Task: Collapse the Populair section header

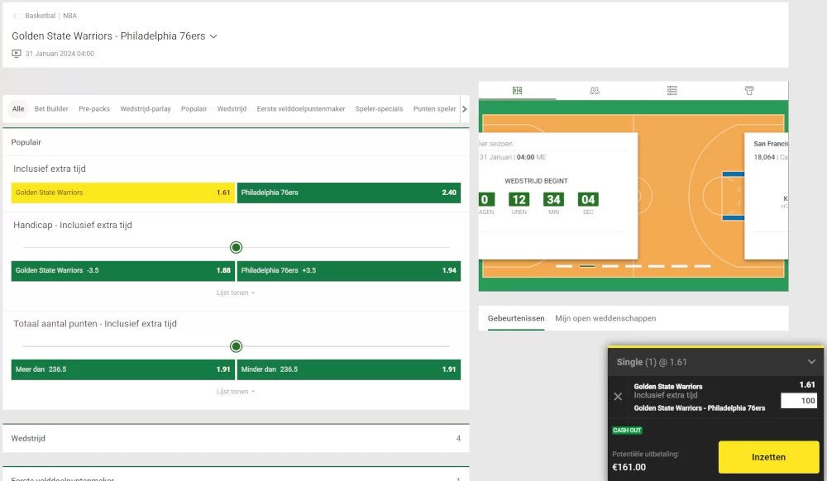Action: pyautogui.click(x=236, y=142)
